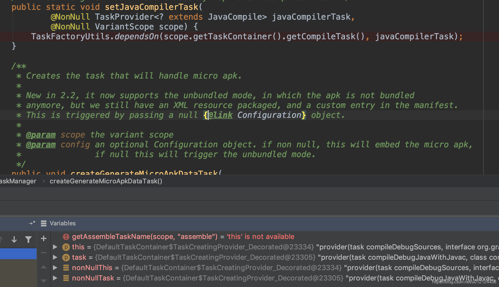Click the JavaCompile type in parameter
499x287 pixels.
[x=235, y=17]
